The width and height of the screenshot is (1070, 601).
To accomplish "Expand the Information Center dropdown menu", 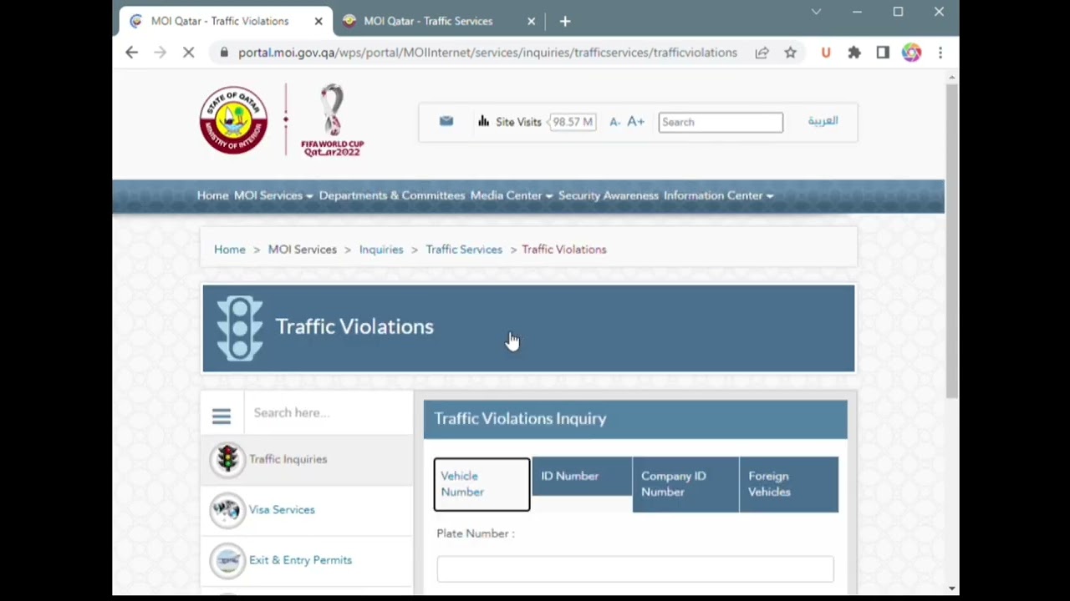I will (x=717, y=195).
